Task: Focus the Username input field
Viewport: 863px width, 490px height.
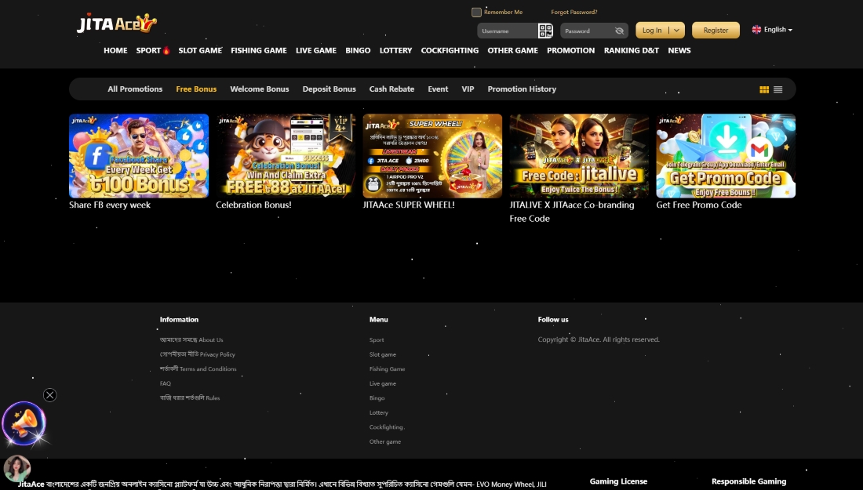Action: (x=507, y=31)
